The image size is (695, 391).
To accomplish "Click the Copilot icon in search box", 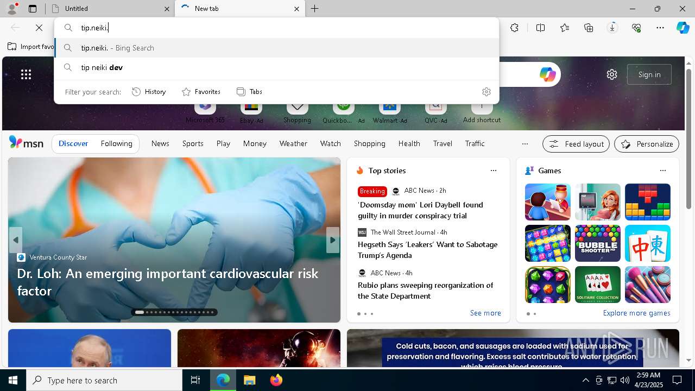I will 547,74.
